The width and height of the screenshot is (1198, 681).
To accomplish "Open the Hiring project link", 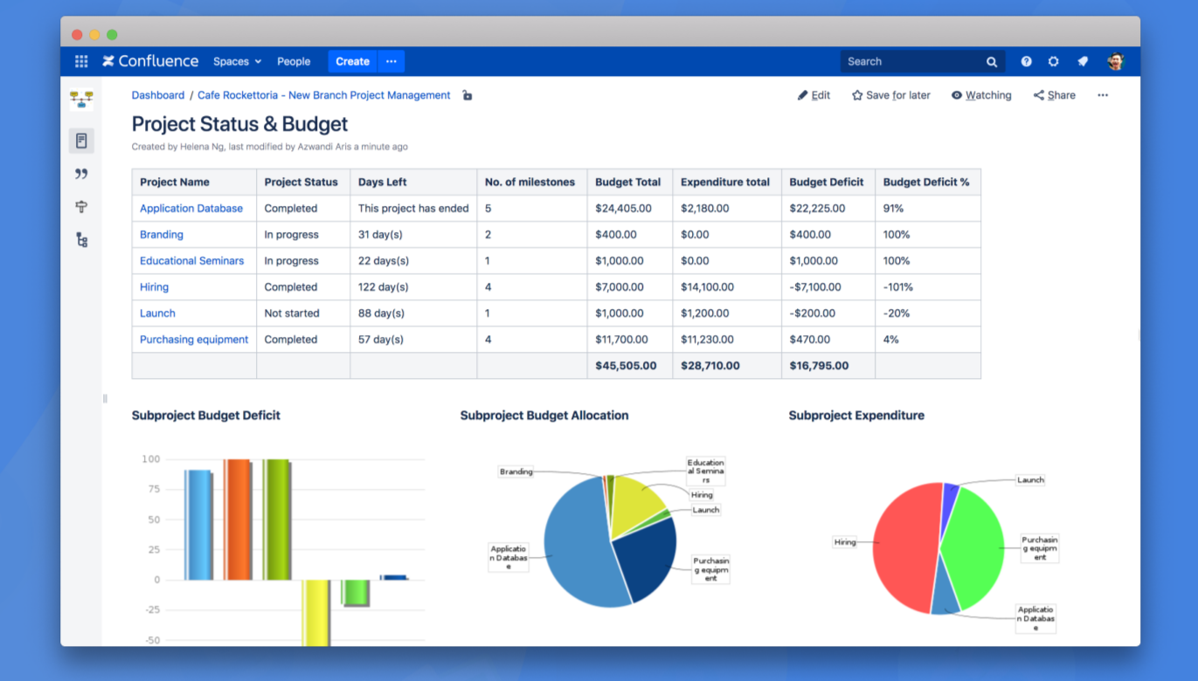I will pos(155,287).
